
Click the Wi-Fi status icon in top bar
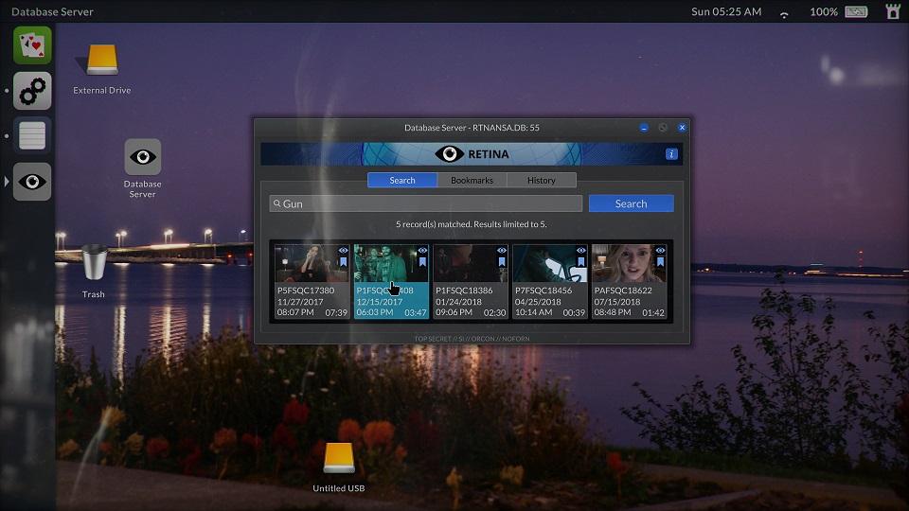coord(784,12)
